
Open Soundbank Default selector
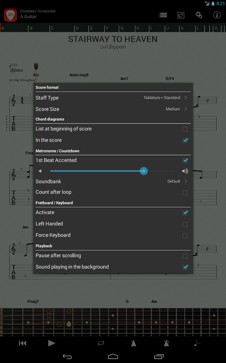(x=113, y=181)
